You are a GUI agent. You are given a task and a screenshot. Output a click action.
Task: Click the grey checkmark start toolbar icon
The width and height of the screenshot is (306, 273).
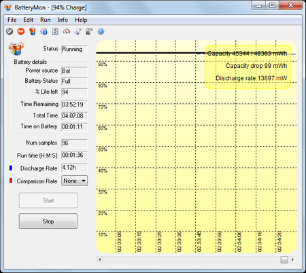[x=10, y=31]
